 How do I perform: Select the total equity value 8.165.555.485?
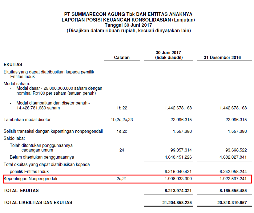coord(233,191)
